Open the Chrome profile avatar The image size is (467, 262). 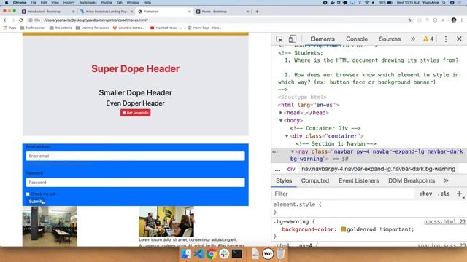454,20
